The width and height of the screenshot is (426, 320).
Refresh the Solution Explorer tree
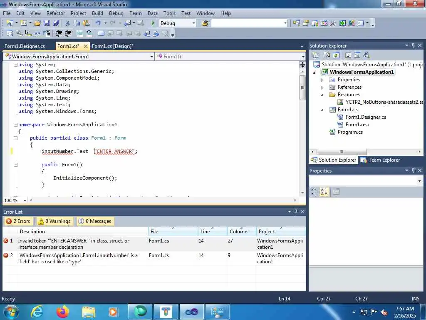click(x=336, y=55)
